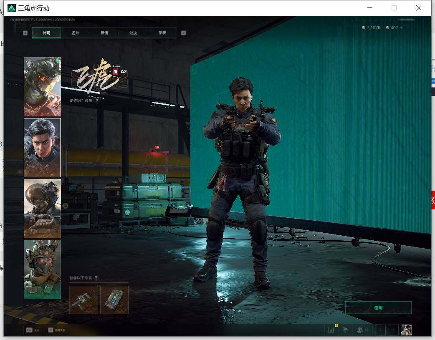Viewport: 435px width, 340px height.
Task: Click the 2,107K currency balance
Action: [x=371, y=28]
